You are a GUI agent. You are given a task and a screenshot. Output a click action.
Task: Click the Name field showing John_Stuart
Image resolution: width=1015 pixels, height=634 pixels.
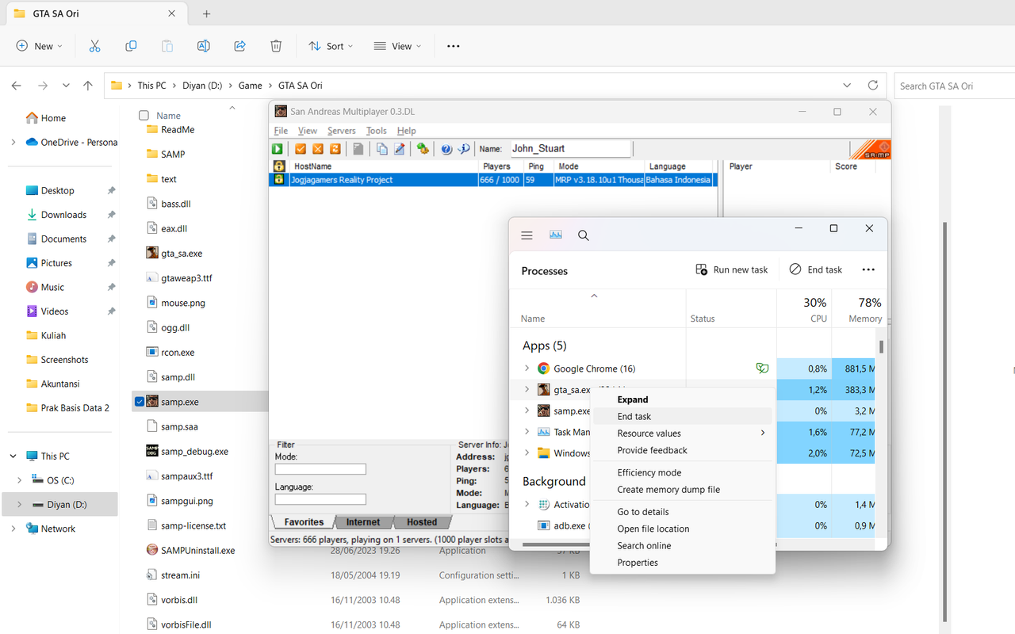tap(570, 148)
